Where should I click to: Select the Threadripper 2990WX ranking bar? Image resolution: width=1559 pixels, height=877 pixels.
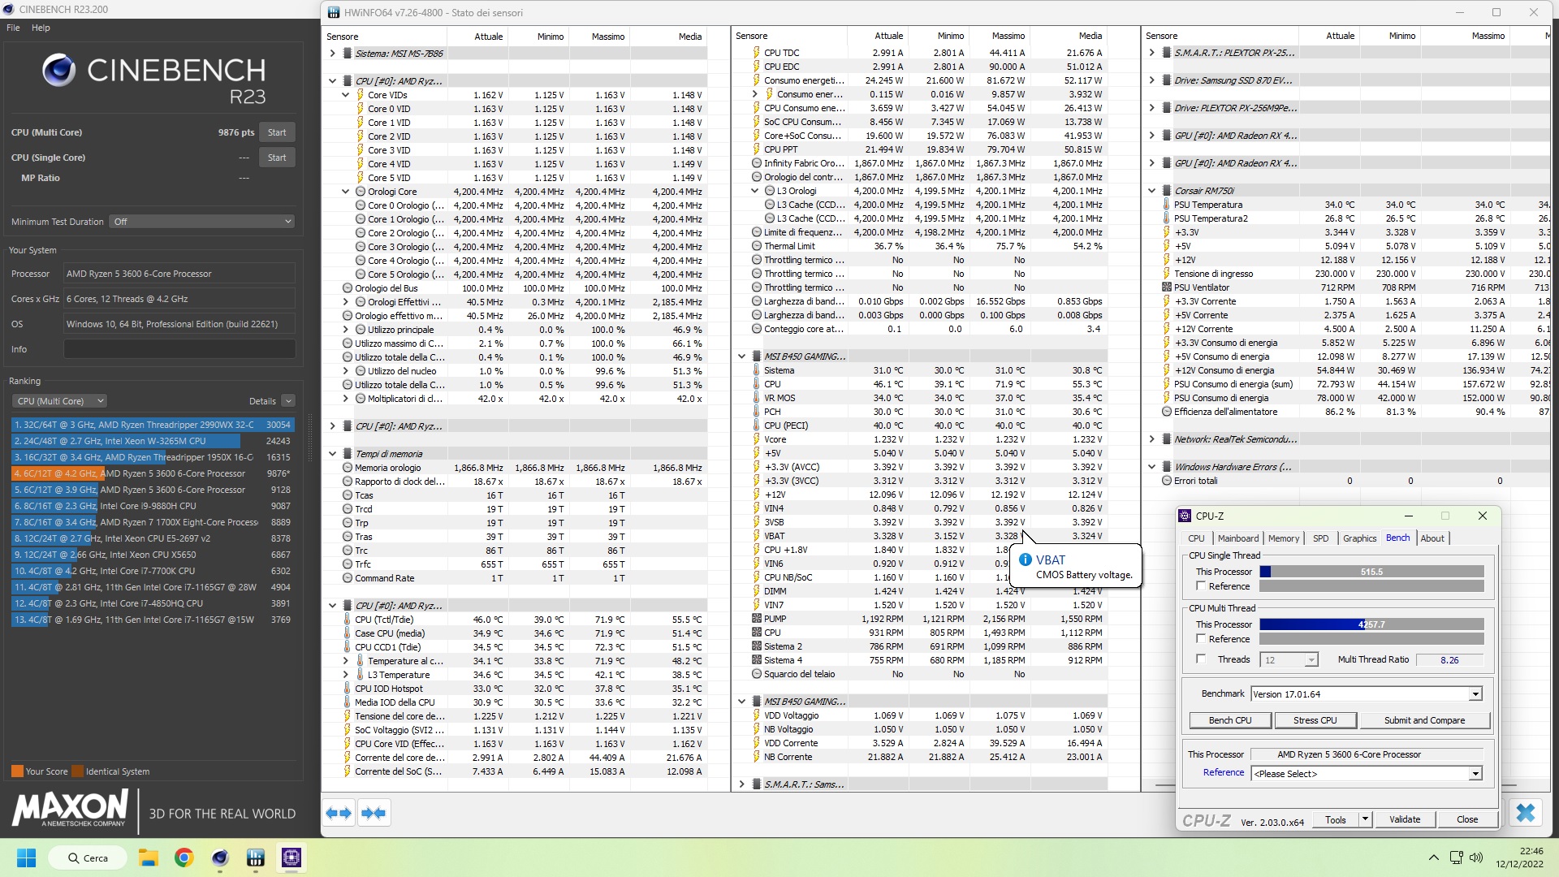pyautogui.click(x=153, y=425)
